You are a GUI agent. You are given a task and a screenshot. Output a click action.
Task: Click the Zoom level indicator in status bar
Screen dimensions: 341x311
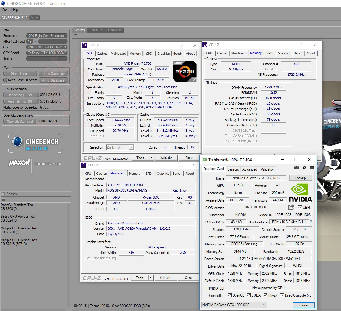[97, 306]
